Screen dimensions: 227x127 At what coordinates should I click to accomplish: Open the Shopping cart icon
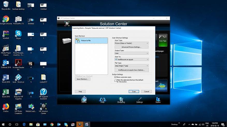[121, 99]
